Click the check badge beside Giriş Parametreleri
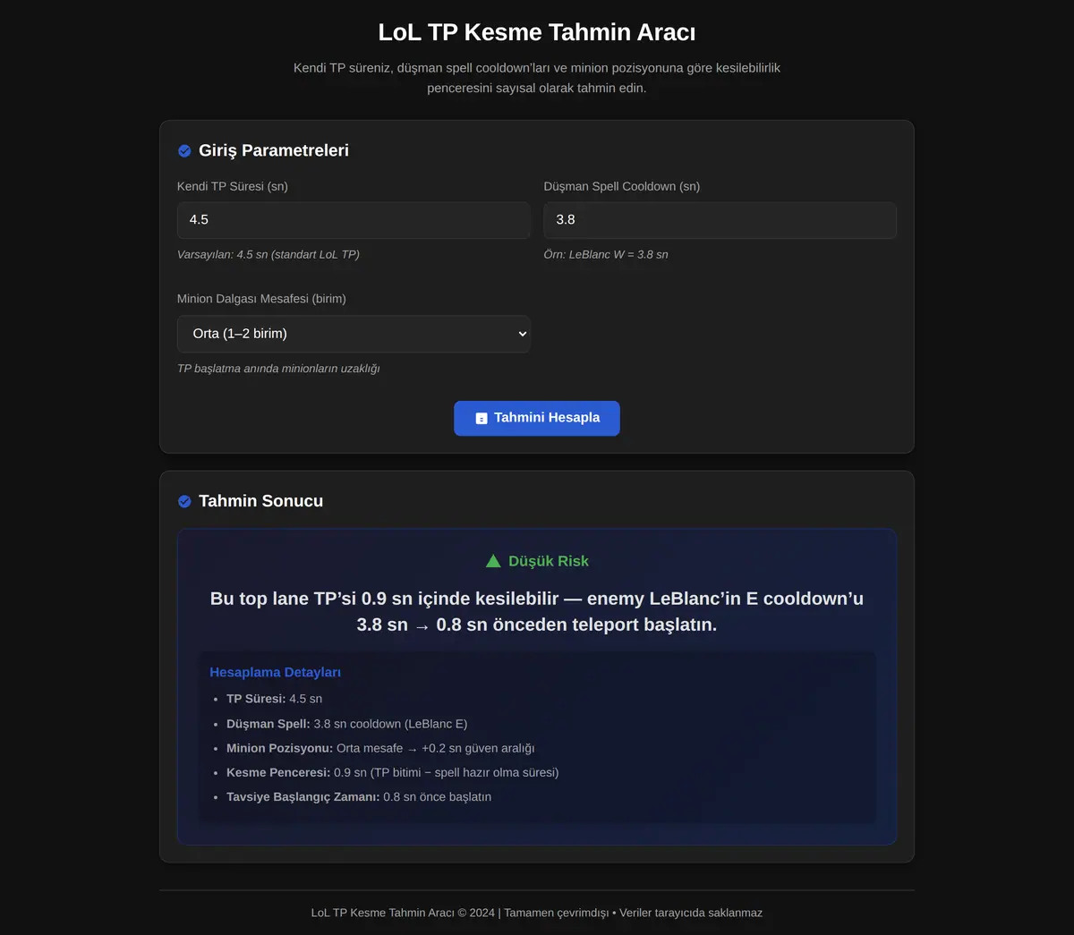The height and width of the screenshot is (935, 1074). 184,151
